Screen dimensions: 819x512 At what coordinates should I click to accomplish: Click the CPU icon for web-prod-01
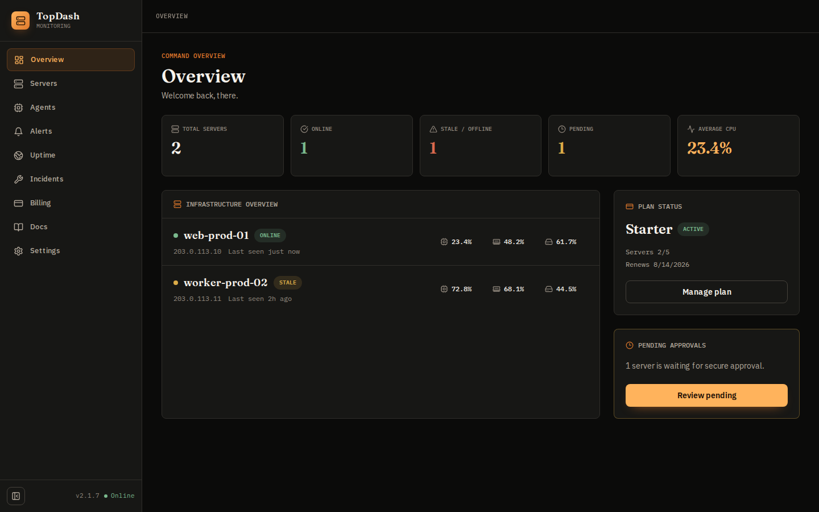tap(444, 242)
